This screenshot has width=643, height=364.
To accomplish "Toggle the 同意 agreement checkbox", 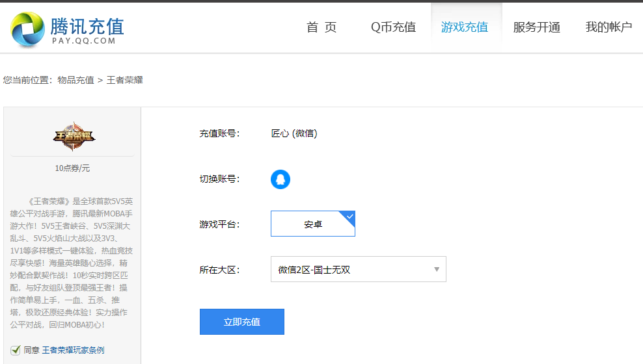I will click(x=16, y=350).
